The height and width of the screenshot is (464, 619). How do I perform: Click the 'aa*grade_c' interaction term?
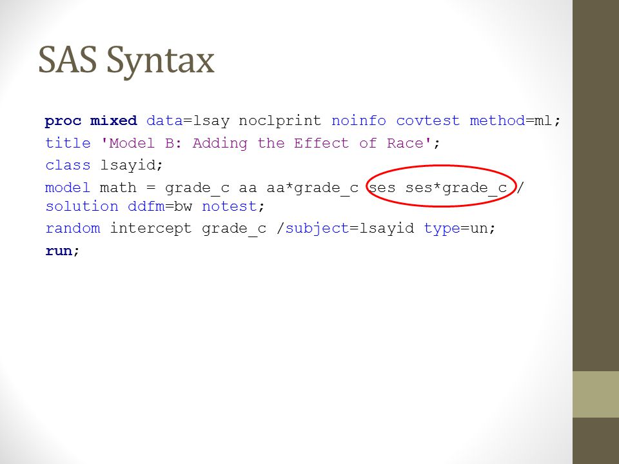point(313,188)
